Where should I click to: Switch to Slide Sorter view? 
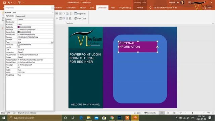point(168,113)
